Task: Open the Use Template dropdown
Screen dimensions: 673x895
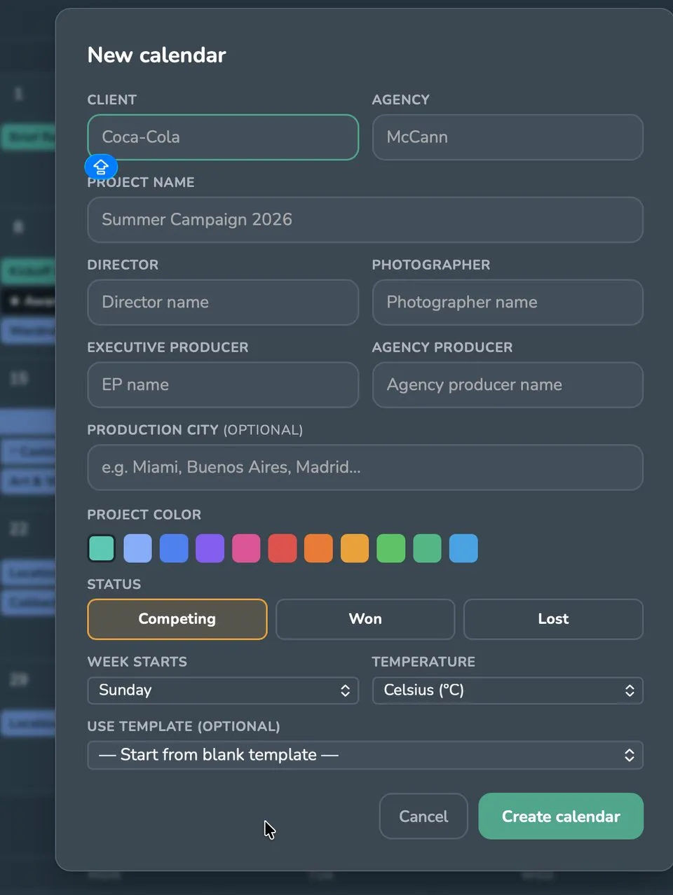Action: [x=365, y=755]
